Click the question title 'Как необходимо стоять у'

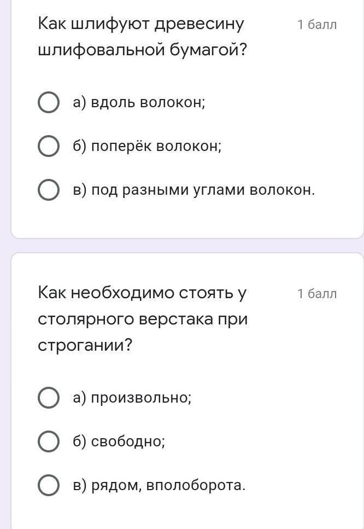pos(142,293)
